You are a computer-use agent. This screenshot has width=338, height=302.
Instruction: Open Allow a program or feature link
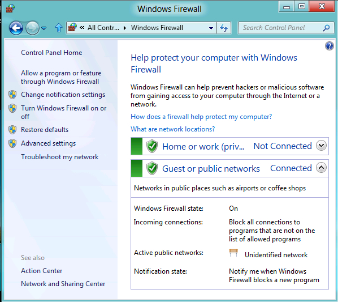[61, 77]
